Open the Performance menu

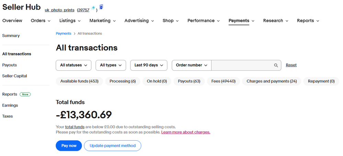[204, 21]
